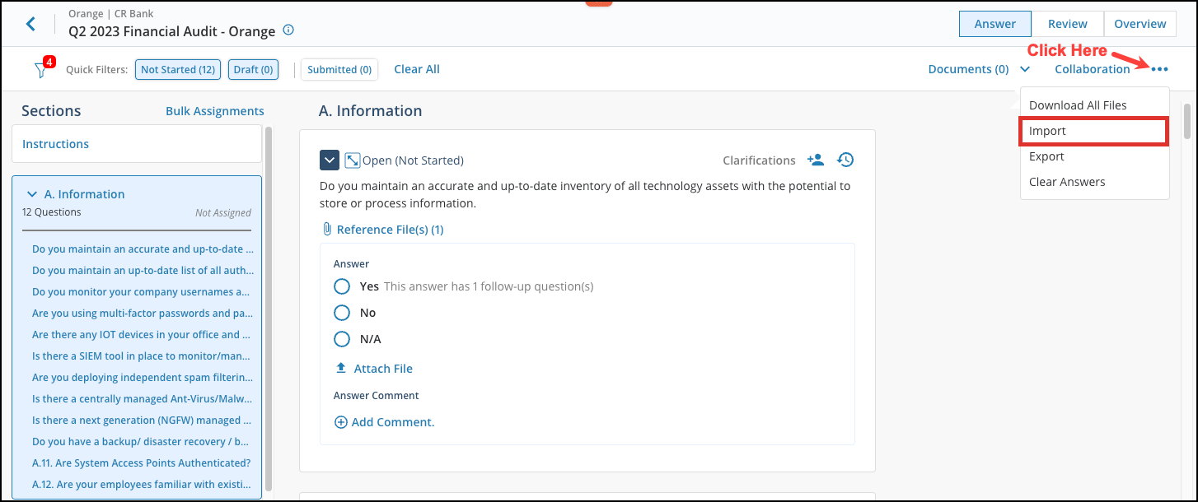Collapse the A. Information section chevron

click(x=32, y=194)
